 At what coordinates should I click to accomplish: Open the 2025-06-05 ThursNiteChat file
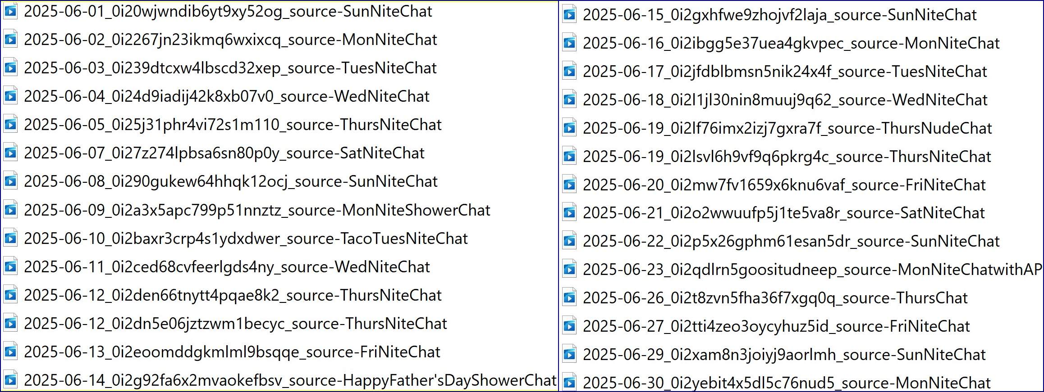pos(233,125)
